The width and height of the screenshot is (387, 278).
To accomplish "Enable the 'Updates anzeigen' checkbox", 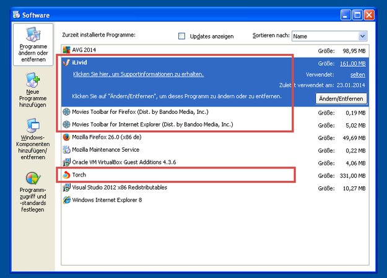I will (181, 36).
